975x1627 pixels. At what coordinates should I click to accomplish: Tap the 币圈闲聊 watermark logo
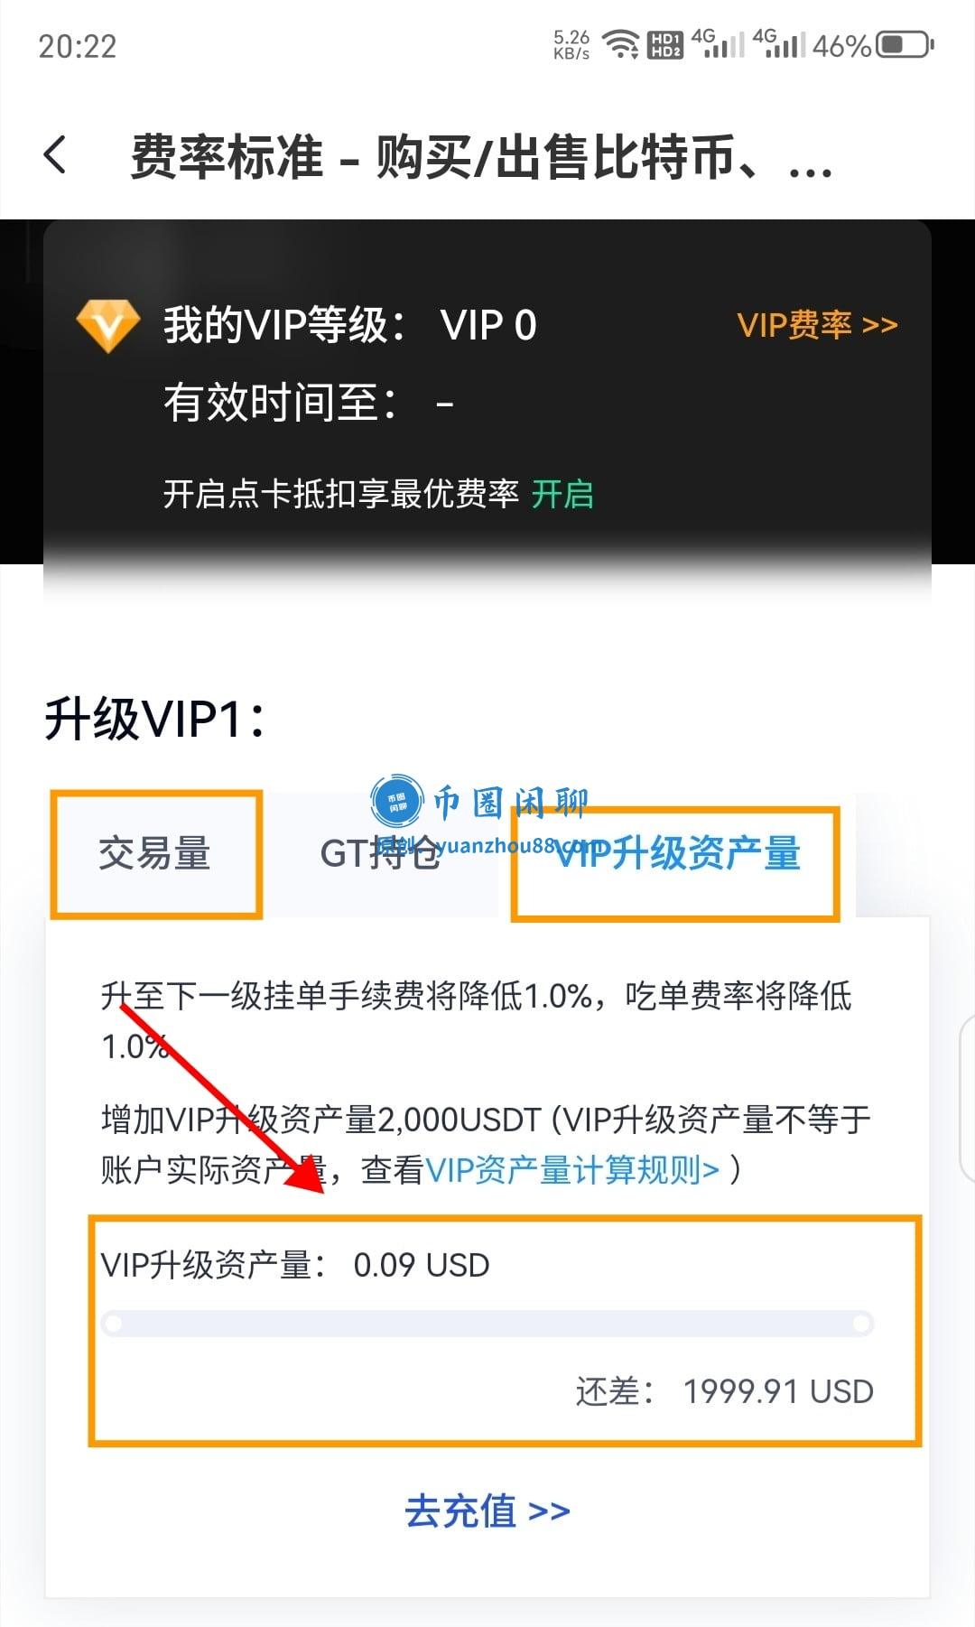tap(479, 801)
